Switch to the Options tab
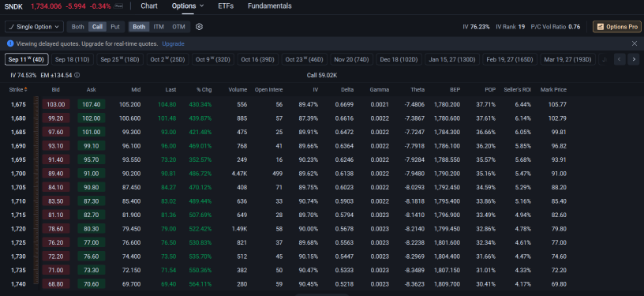The height and width of the screenshot is (296, 644). [184, 6]
